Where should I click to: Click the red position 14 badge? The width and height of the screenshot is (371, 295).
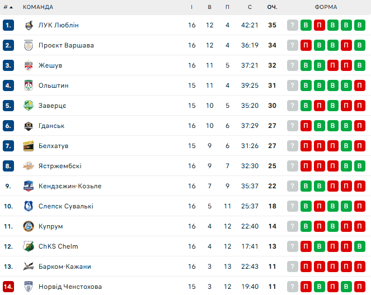(x=8, y=287)
